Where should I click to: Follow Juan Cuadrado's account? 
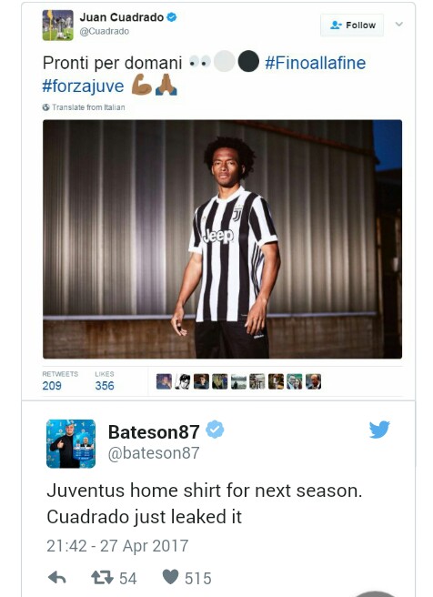352,25
